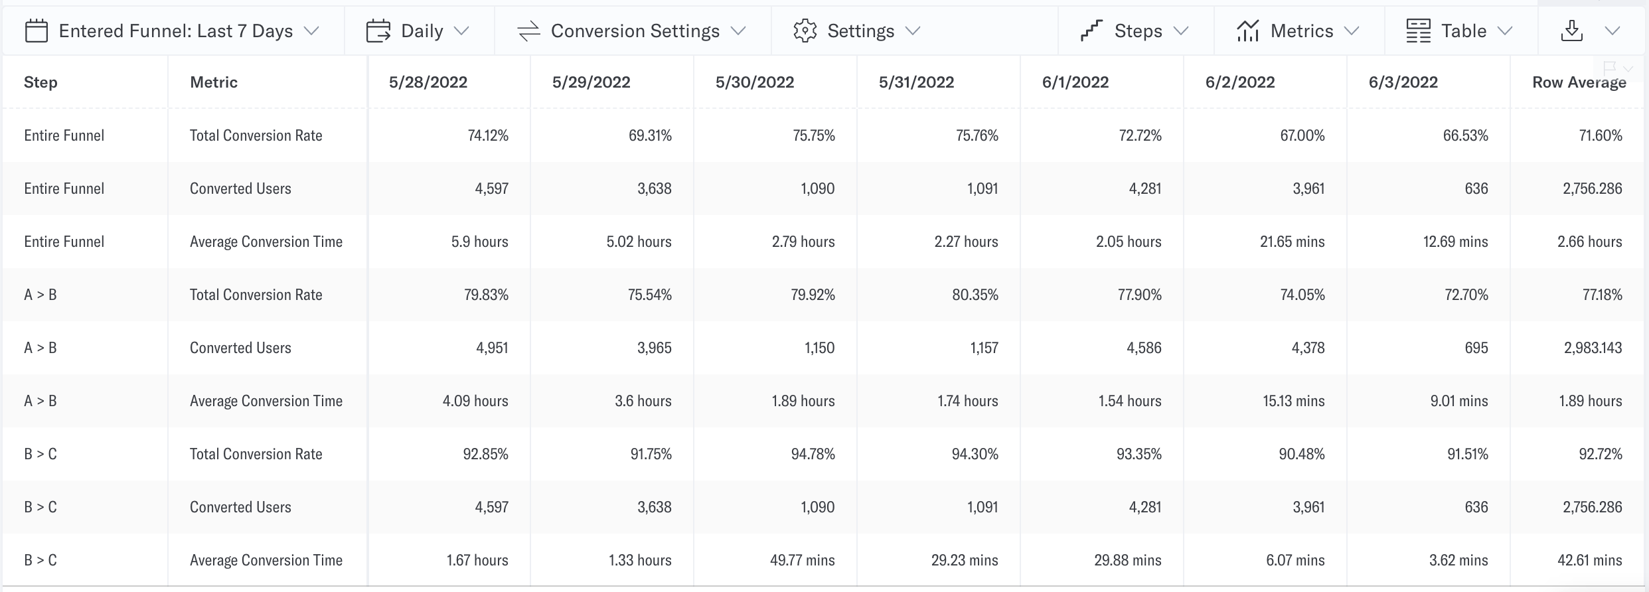The image size is (1649, 592).
Task: Click the 6/3/2022 column header
Action: (x=1403, y=82)
